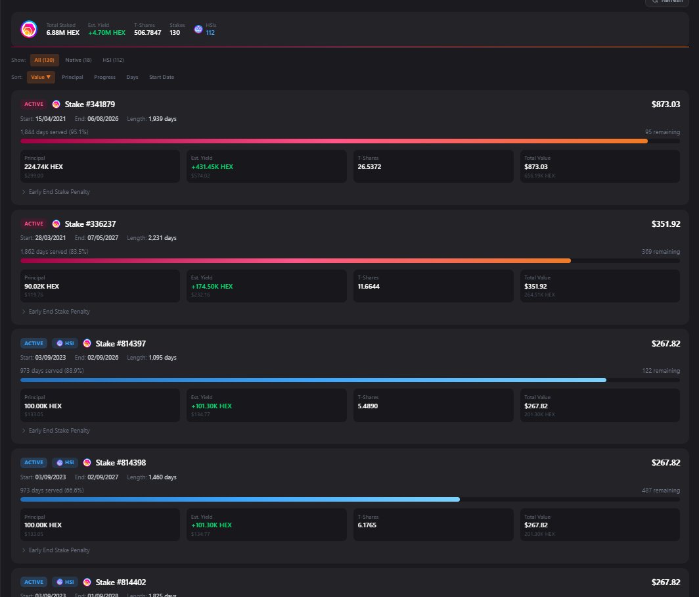Click the HEX icon next to Stake #336237
Image resolution: width=699 pixels, height=597 pixels.
tap(56, 224)
